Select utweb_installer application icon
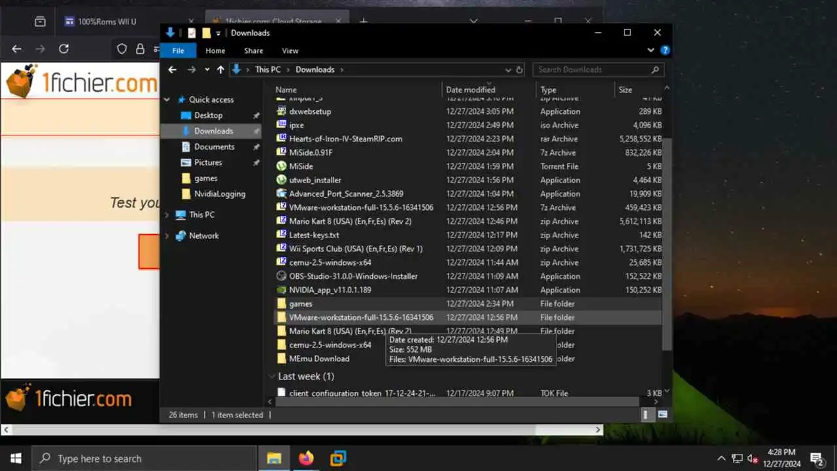The width and height of the screenshot is (837, 471). click(282, 180)
